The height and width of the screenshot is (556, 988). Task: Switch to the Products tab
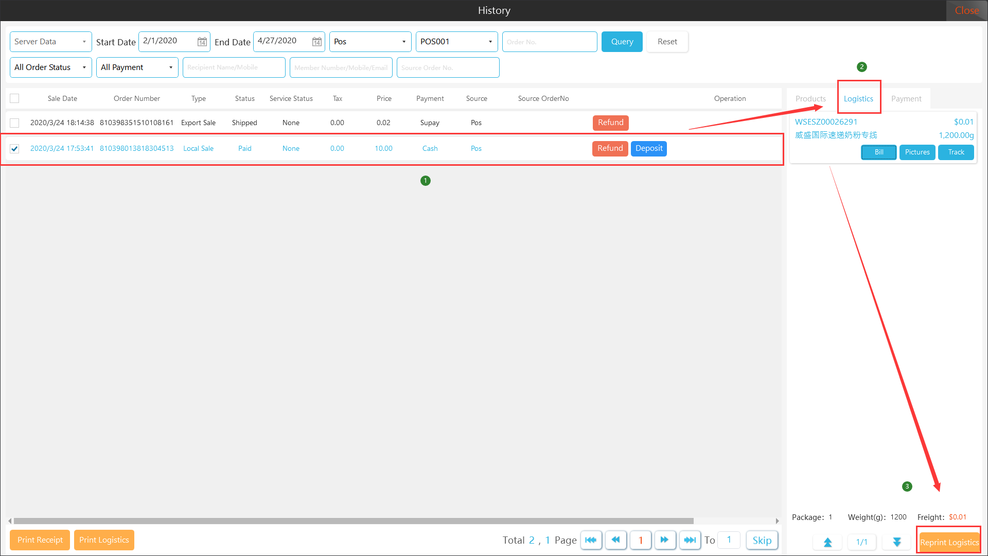(810, 99)
